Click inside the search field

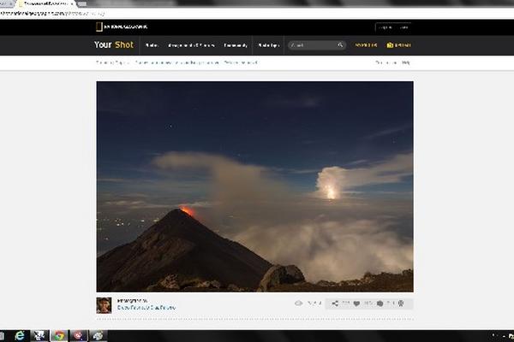tap(313, 45)
